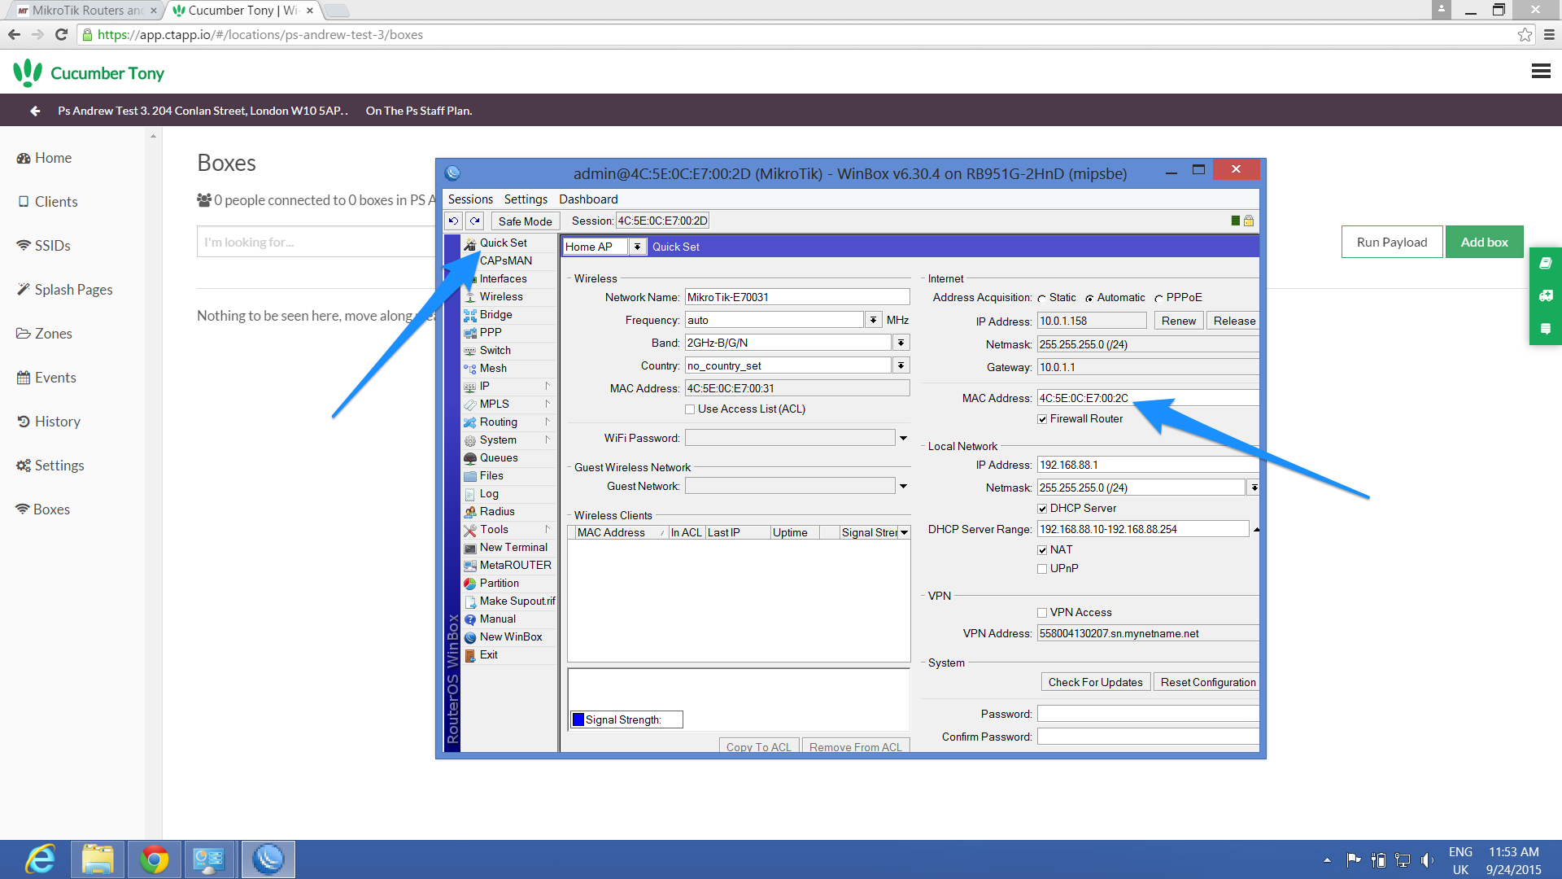This screenshot has width=1562, height=879.
Task: Open the Cucumber Tony hamburger menu
Action: tap(1540, 72)
